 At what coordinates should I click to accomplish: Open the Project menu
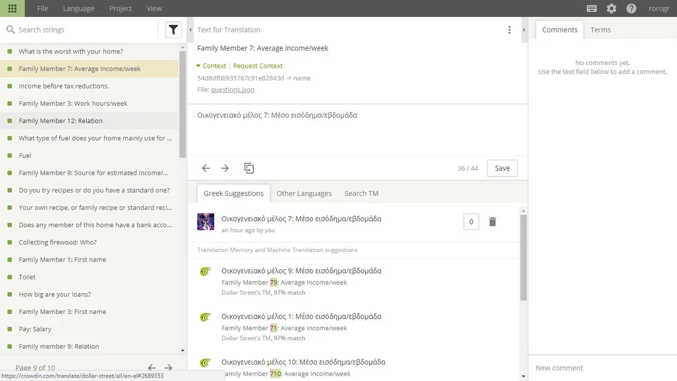[x=120, y=8]
